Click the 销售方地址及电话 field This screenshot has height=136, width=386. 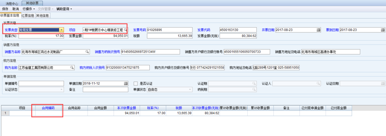click(x=331, y=52)
